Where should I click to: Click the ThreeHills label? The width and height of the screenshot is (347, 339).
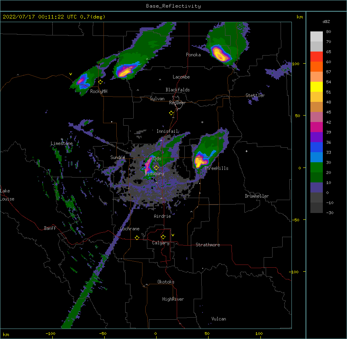pos(216,168)
